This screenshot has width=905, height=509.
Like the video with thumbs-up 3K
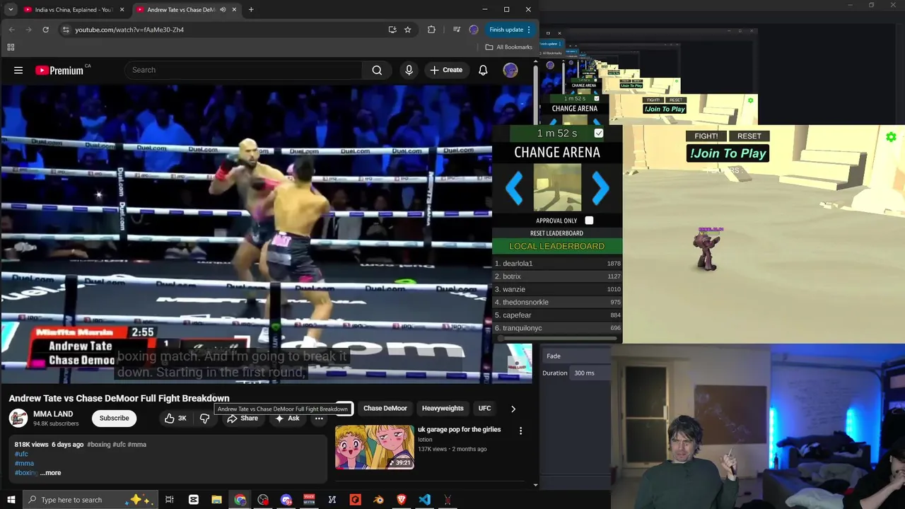pyautogui.click(x=175, y=418)
